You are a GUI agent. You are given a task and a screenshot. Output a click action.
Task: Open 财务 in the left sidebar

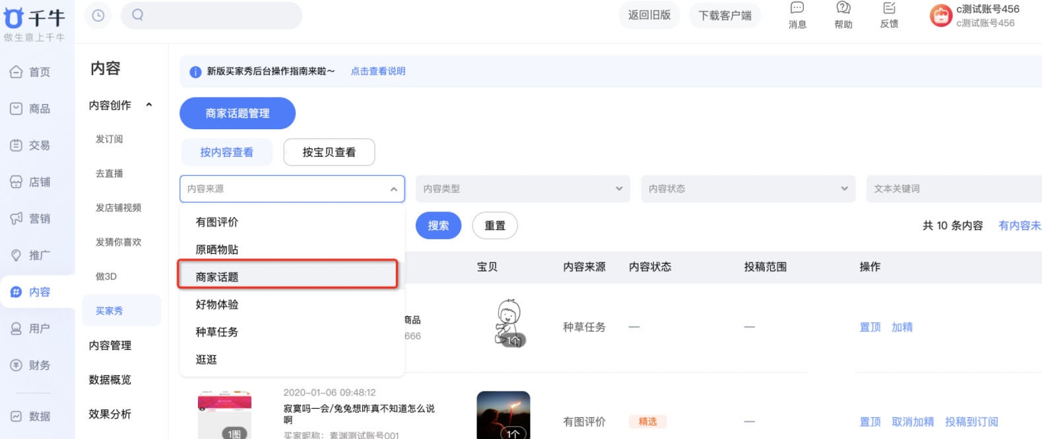(x=31, y=365)
